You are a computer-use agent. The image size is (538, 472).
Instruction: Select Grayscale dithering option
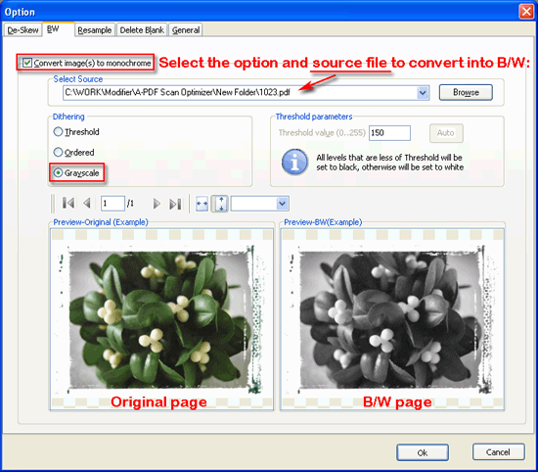58,172
